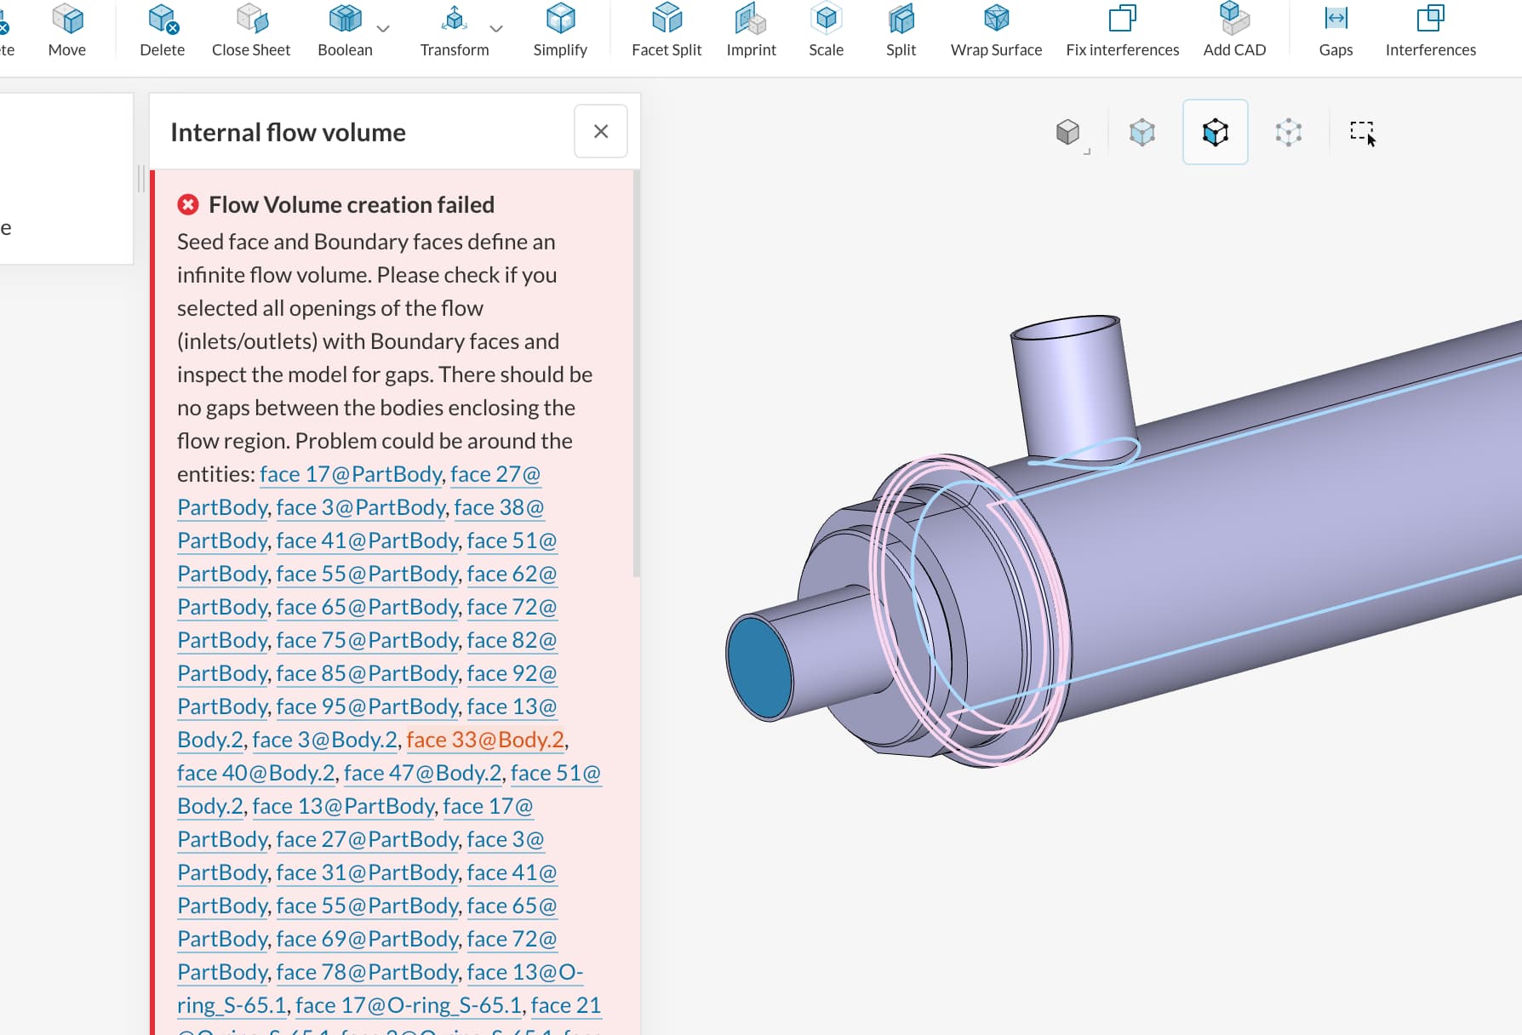Toggle body selection mode (light blue cube)
The image size is (1522, 1035).
(x=1141, y=132)
